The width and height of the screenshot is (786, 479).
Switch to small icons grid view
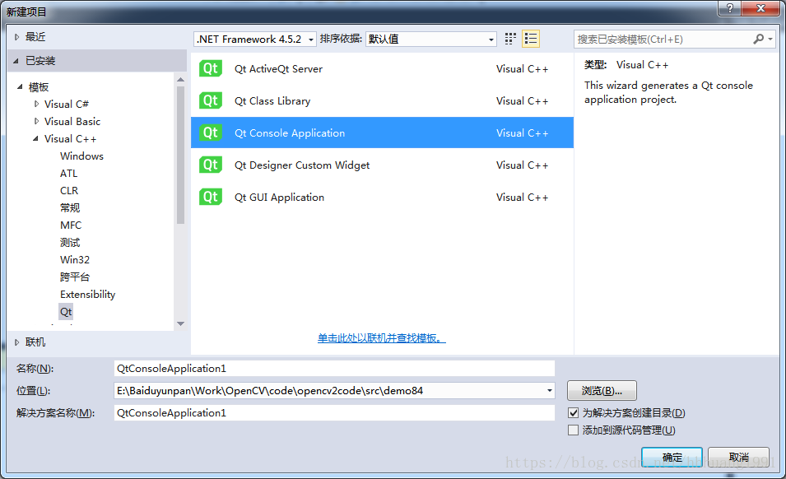(x=510, y=39)
